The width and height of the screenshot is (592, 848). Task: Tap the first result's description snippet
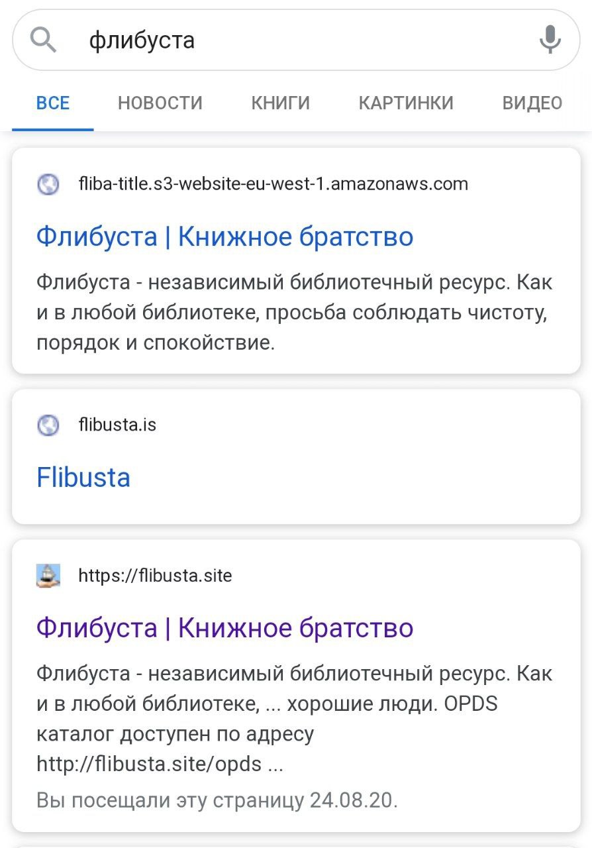point(295,313)
